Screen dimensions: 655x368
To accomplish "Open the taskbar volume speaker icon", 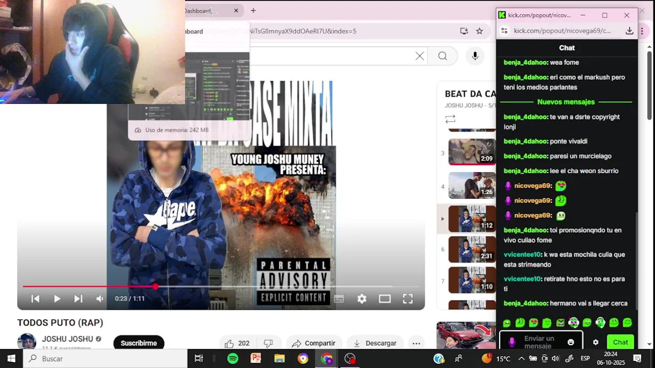I will tap(556, 358).
